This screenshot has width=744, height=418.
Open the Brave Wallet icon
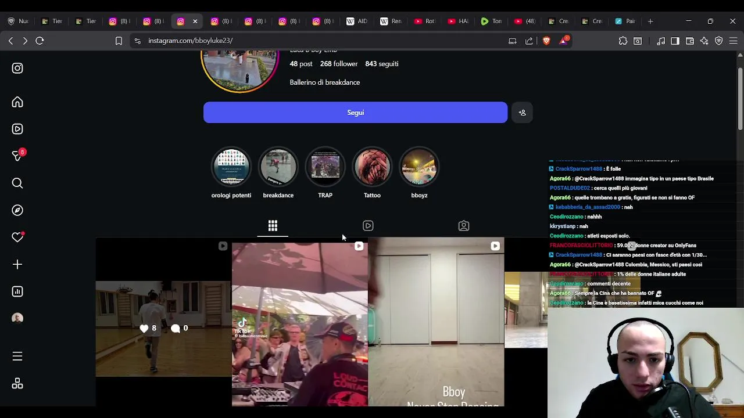click(x=690, y=41)
